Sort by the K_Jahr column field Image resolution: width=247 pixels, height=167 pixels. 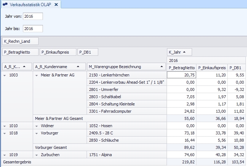179,52
